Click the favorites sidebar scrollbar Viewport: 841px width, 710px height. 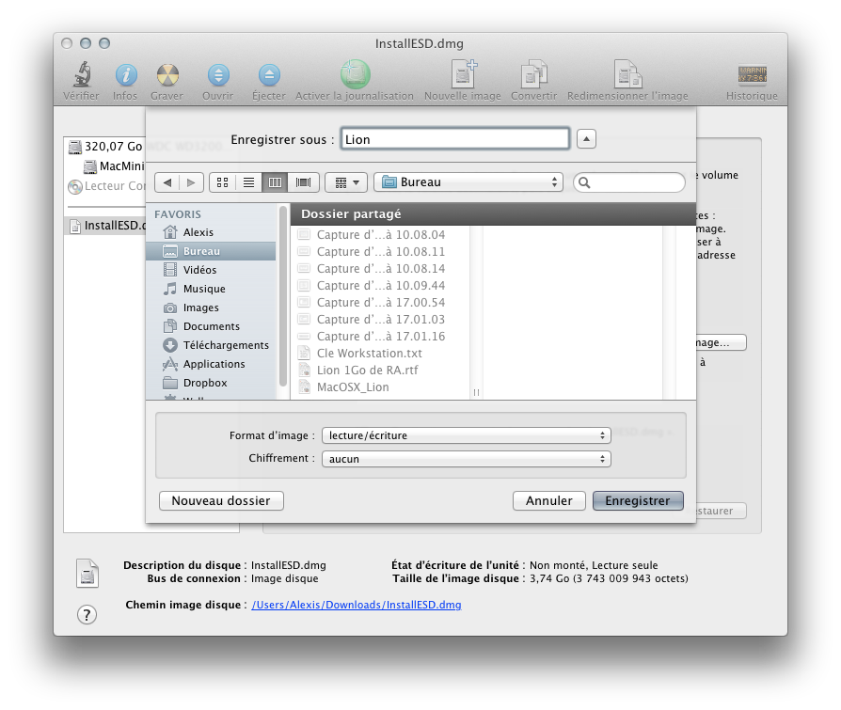pyautogui.click(x=282, y=296)
